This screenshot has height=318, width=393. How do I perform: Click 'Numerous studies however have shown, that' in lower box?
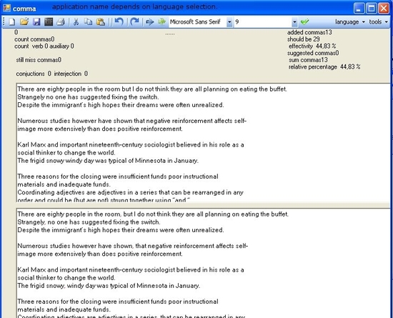pos(82,246)
